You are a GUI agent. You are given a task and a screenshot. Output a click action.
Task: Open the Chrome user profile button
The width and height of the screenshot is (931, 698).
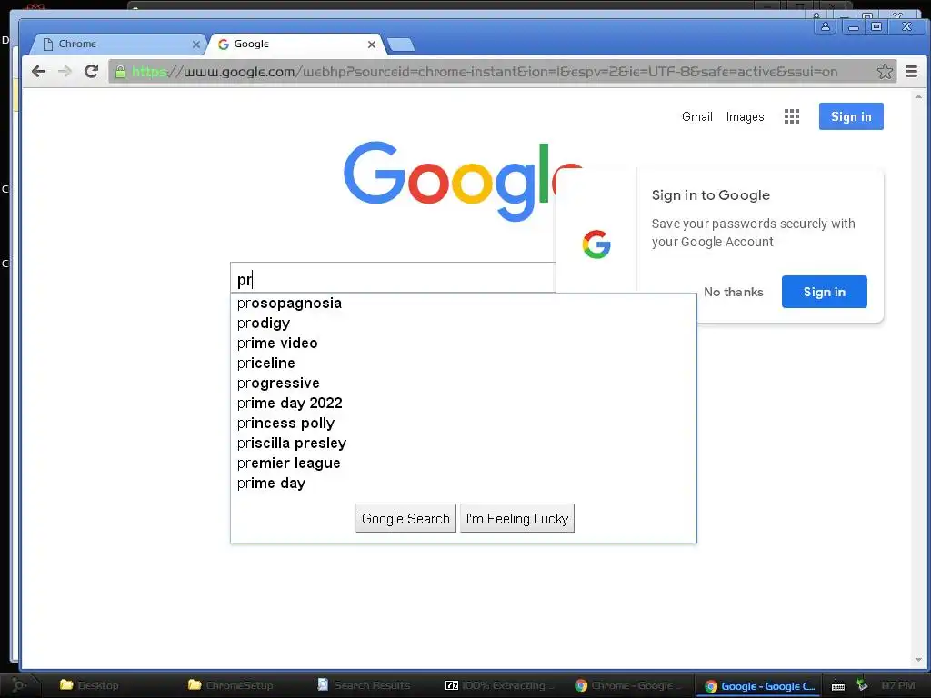tap(826, 26)
